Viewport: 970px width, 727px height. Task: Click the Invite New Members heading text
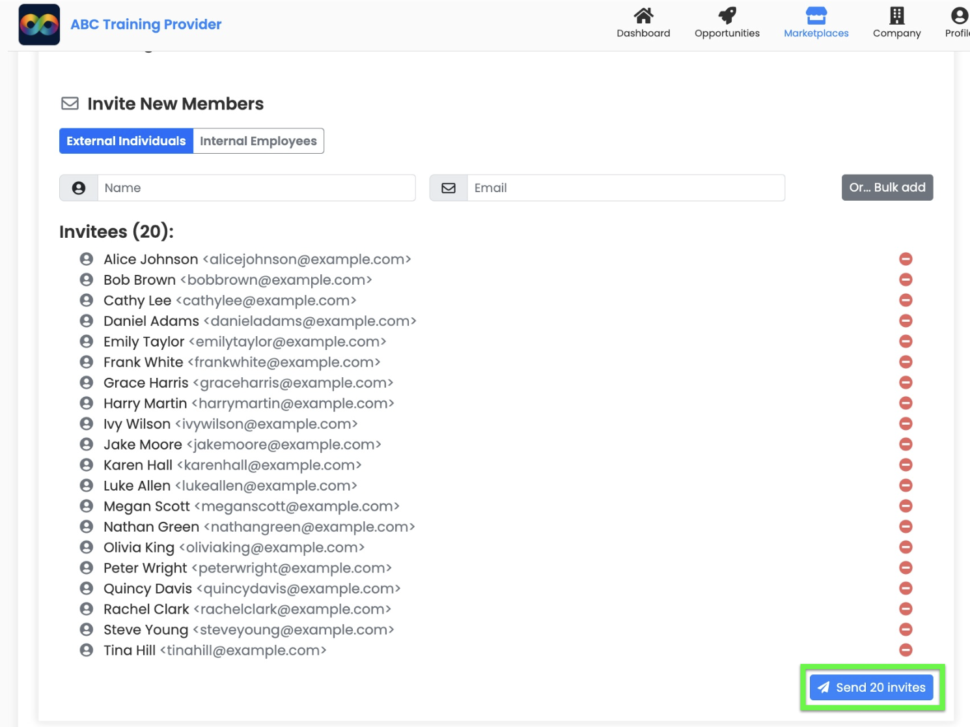pos(176,104)
